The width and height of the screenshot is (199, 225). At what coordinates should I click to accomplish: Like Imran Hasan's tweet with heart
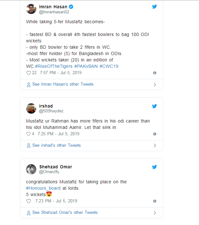click(28, 73)
